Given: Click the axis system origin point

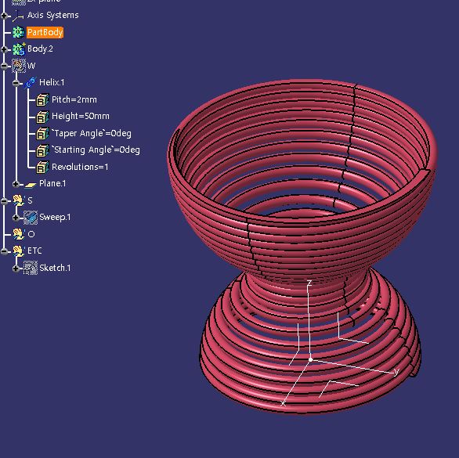Looking at the screenshot, I should pyautogui.click(x=311, y=359).
